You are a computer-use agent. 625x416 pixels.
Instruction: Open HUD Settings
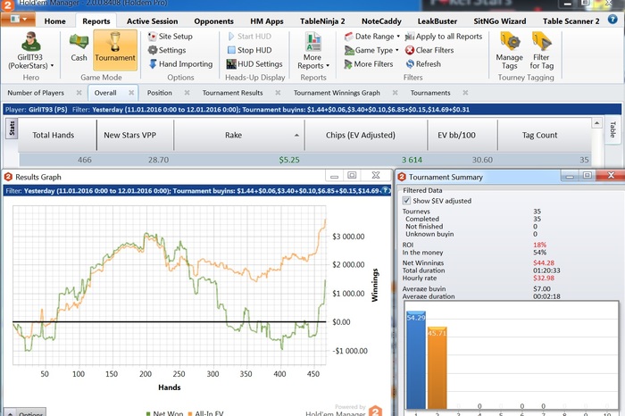(254, 64)
